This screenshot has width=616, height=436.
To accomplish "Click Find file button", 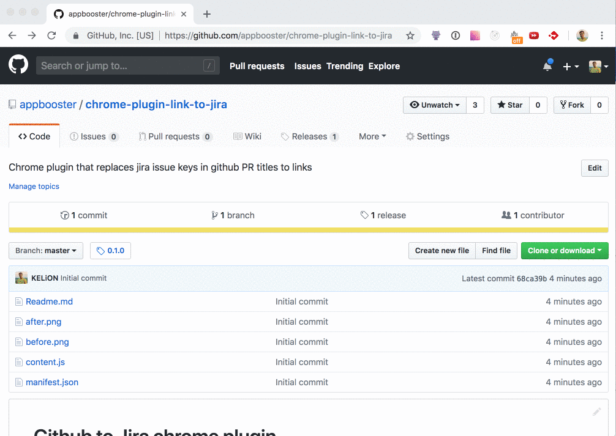I will click(x=496, y=251).
